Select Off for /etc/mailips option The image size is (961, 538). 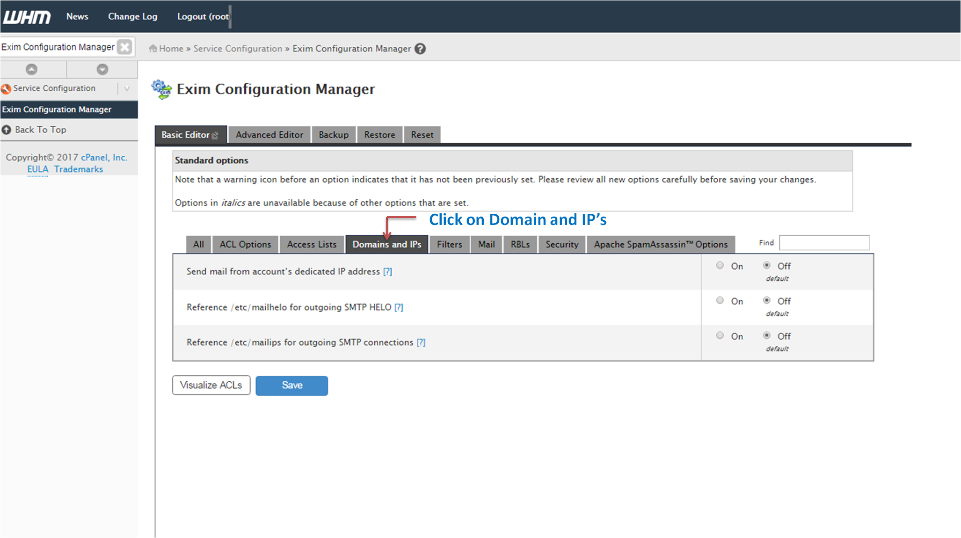pos(767,335)
